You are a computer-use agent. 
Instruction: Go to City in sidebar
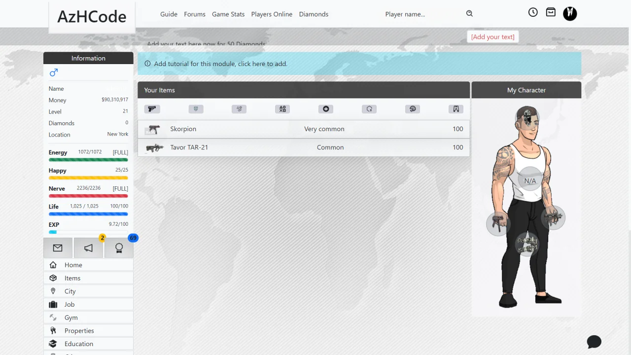point(88,291)
